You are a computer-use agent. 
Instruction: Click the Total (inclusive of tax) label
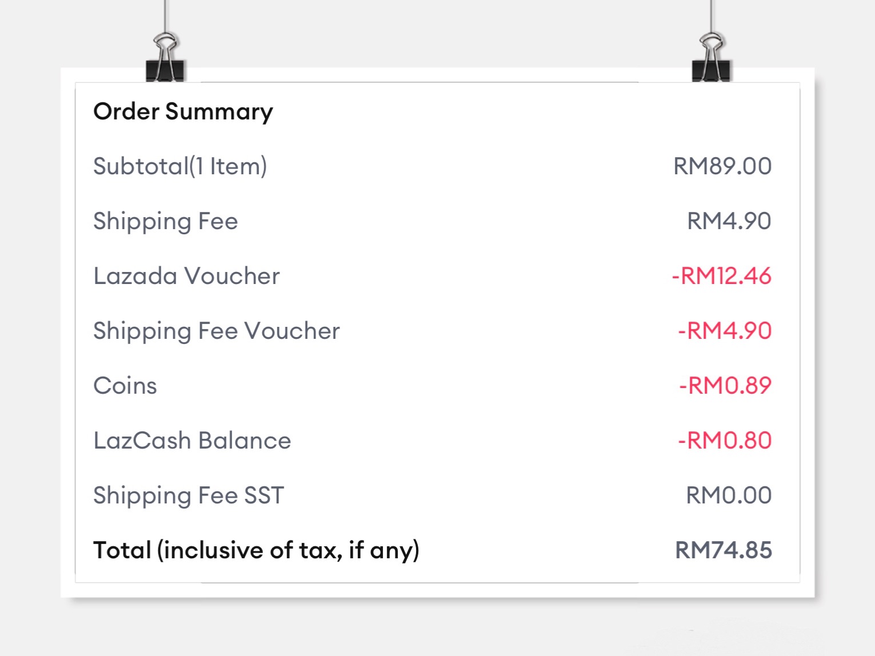[256, 550]
